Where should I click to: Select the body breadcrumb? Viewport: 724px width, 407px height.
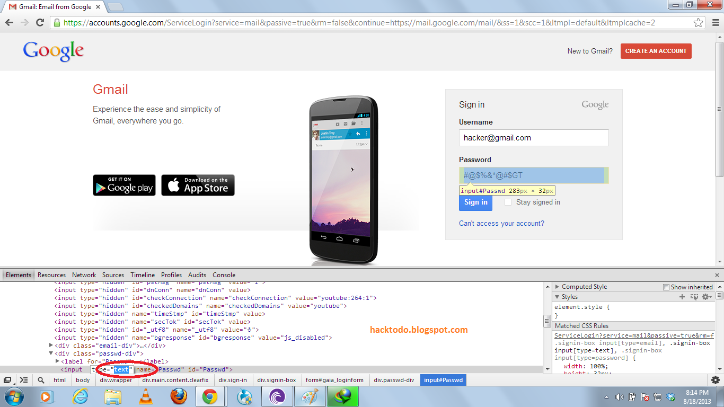tap(83, 380)
